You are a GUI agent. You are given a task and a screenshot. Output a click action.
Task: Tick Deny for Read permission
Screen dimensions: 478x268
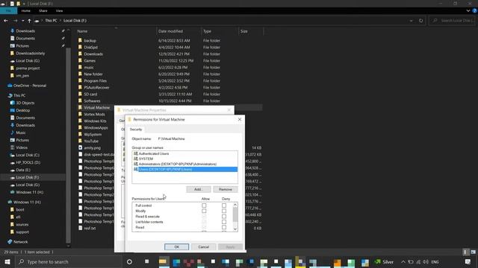click(x=224, y=227)
